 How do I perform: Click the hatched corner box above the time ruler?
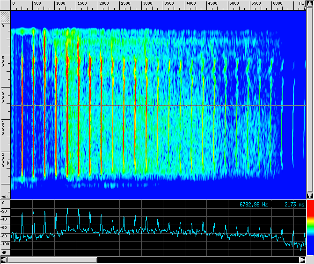coord(5,16)
